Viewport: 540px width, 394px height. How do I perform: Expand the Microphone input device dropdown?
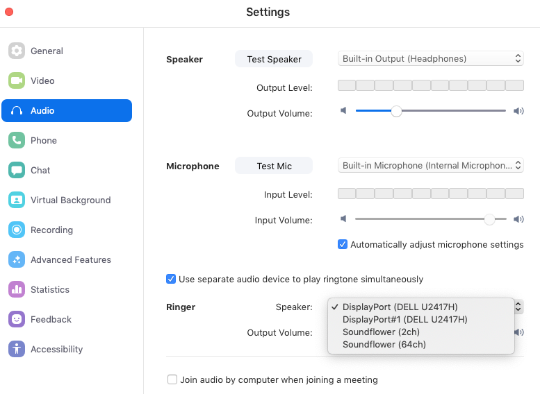point(430,166)
